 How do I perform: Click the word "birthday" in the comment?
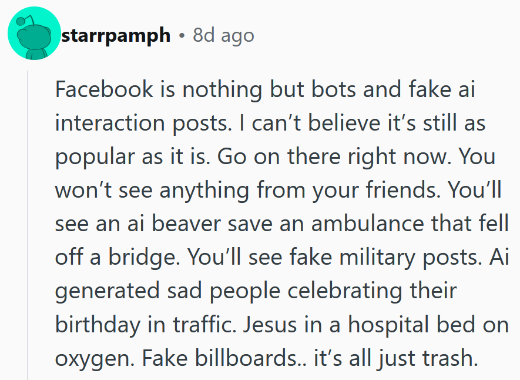pyautogui.click(x=96, y=324)
